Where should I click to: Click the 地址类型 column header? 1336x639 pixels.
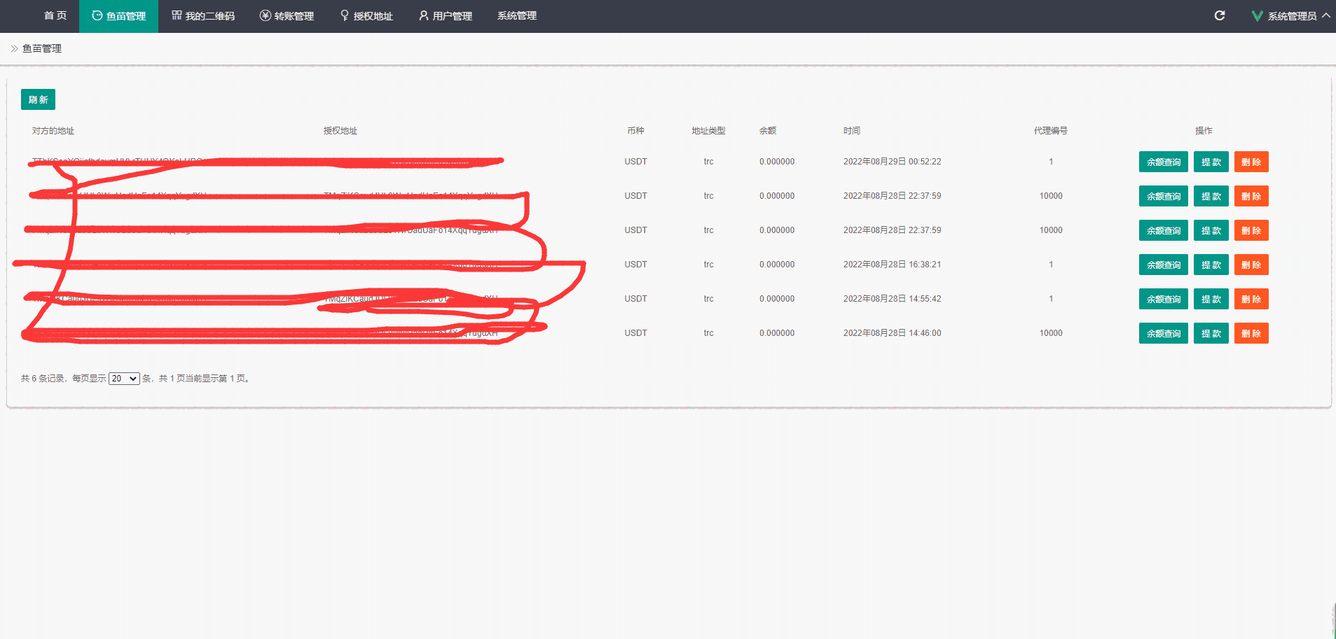(708, 131)
